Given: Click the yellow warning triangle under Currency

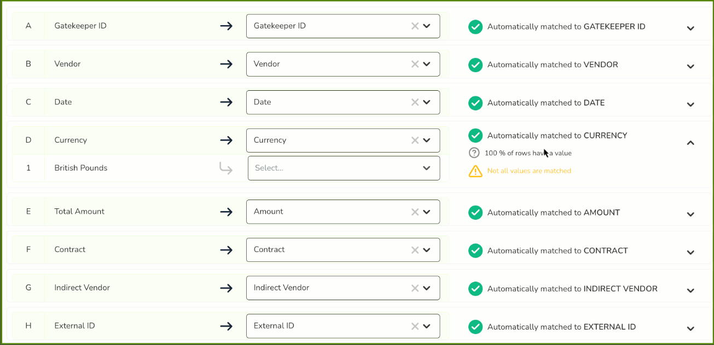Looking at the screenshot, I should (x=475, y=171).
